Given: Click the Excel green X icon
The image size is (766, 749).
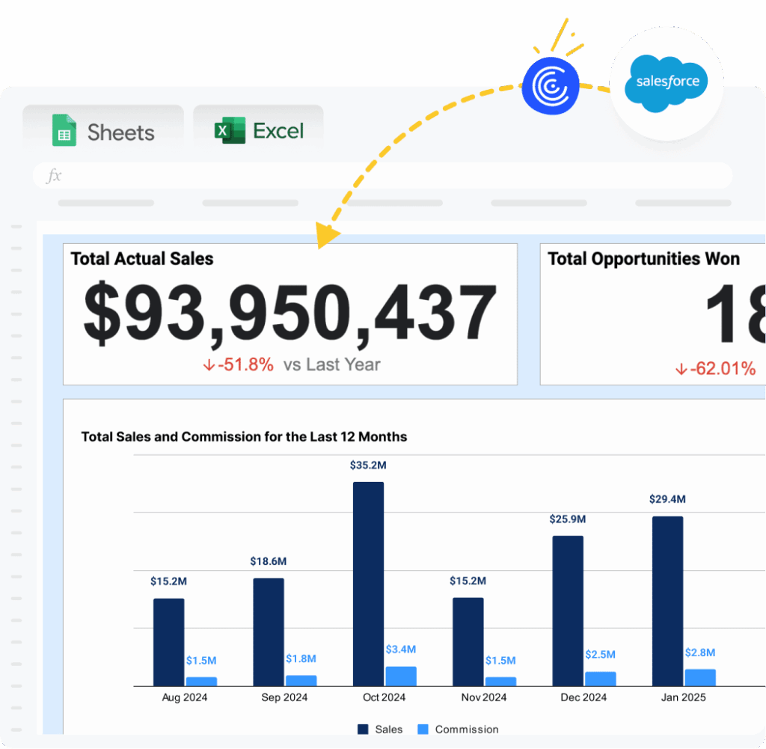Looking at the screenshot, I should pos(230,130).
